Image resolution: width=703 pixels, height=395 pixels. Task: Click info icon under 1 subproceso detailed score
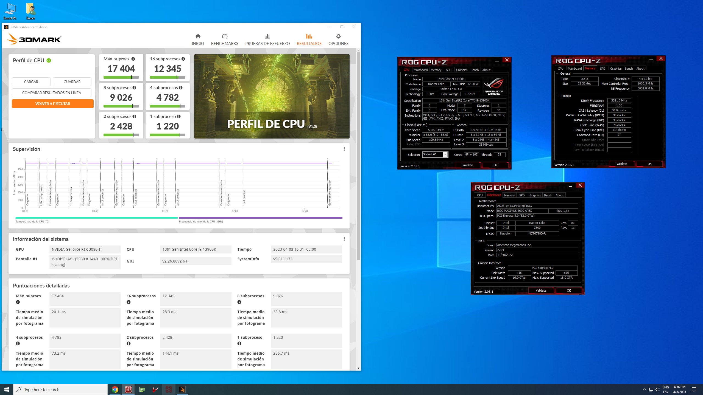(239, 343)
